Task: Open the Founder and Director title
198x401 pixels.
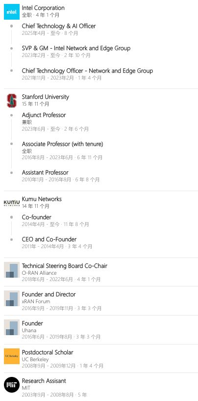Action: click(x=49, y=294)
